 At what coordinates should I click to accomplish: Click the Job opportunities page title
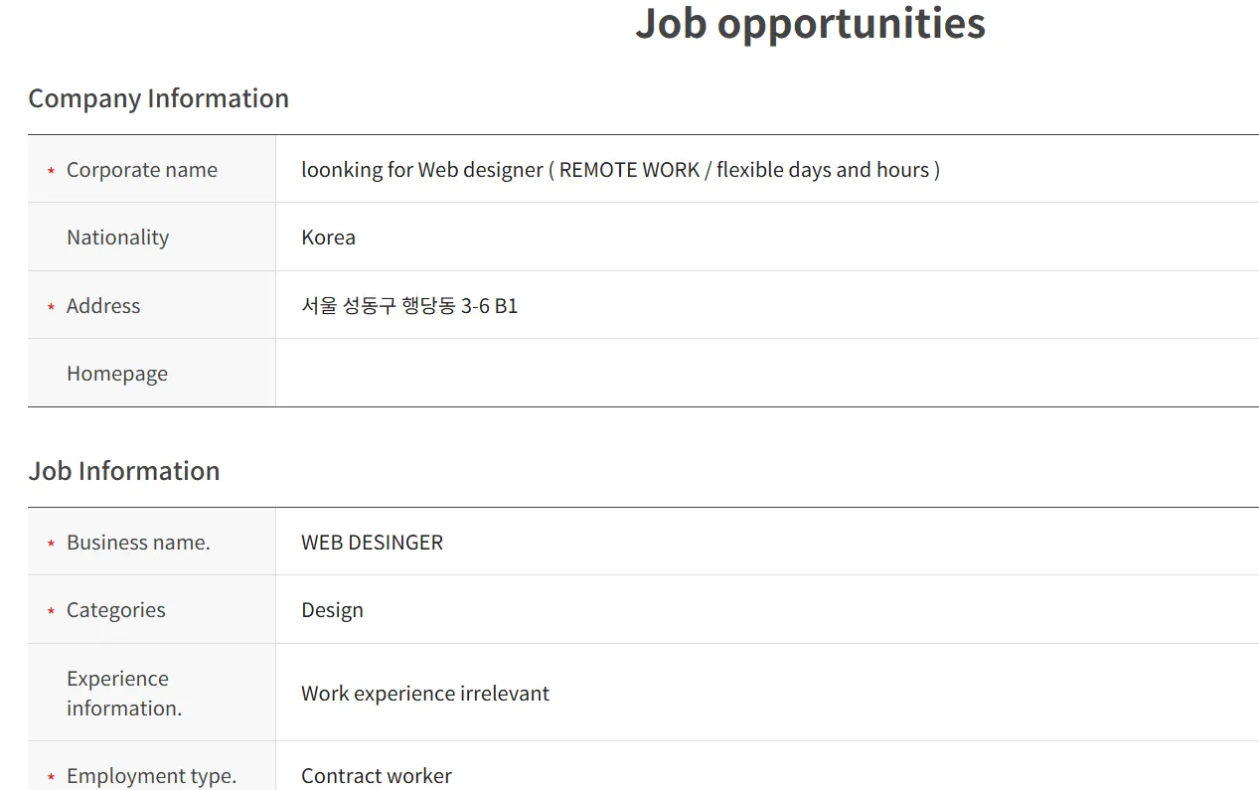[810, 24]
